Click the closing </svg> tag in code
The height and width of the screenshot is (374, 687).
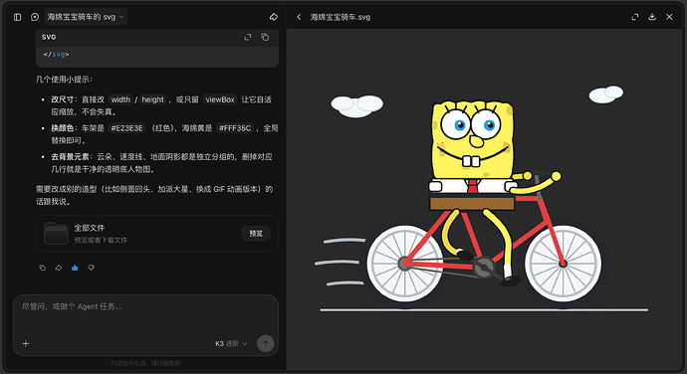(56, 55)
